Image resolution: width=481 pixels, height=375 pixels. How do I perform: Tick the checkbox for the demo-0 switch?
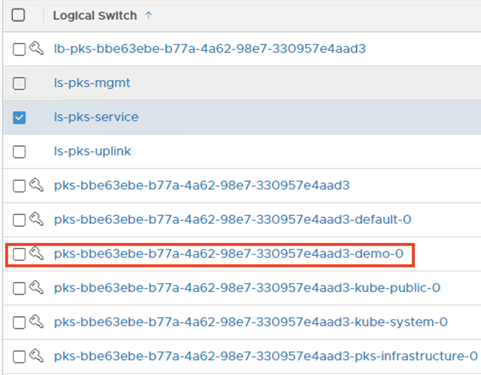click(19, 254)
